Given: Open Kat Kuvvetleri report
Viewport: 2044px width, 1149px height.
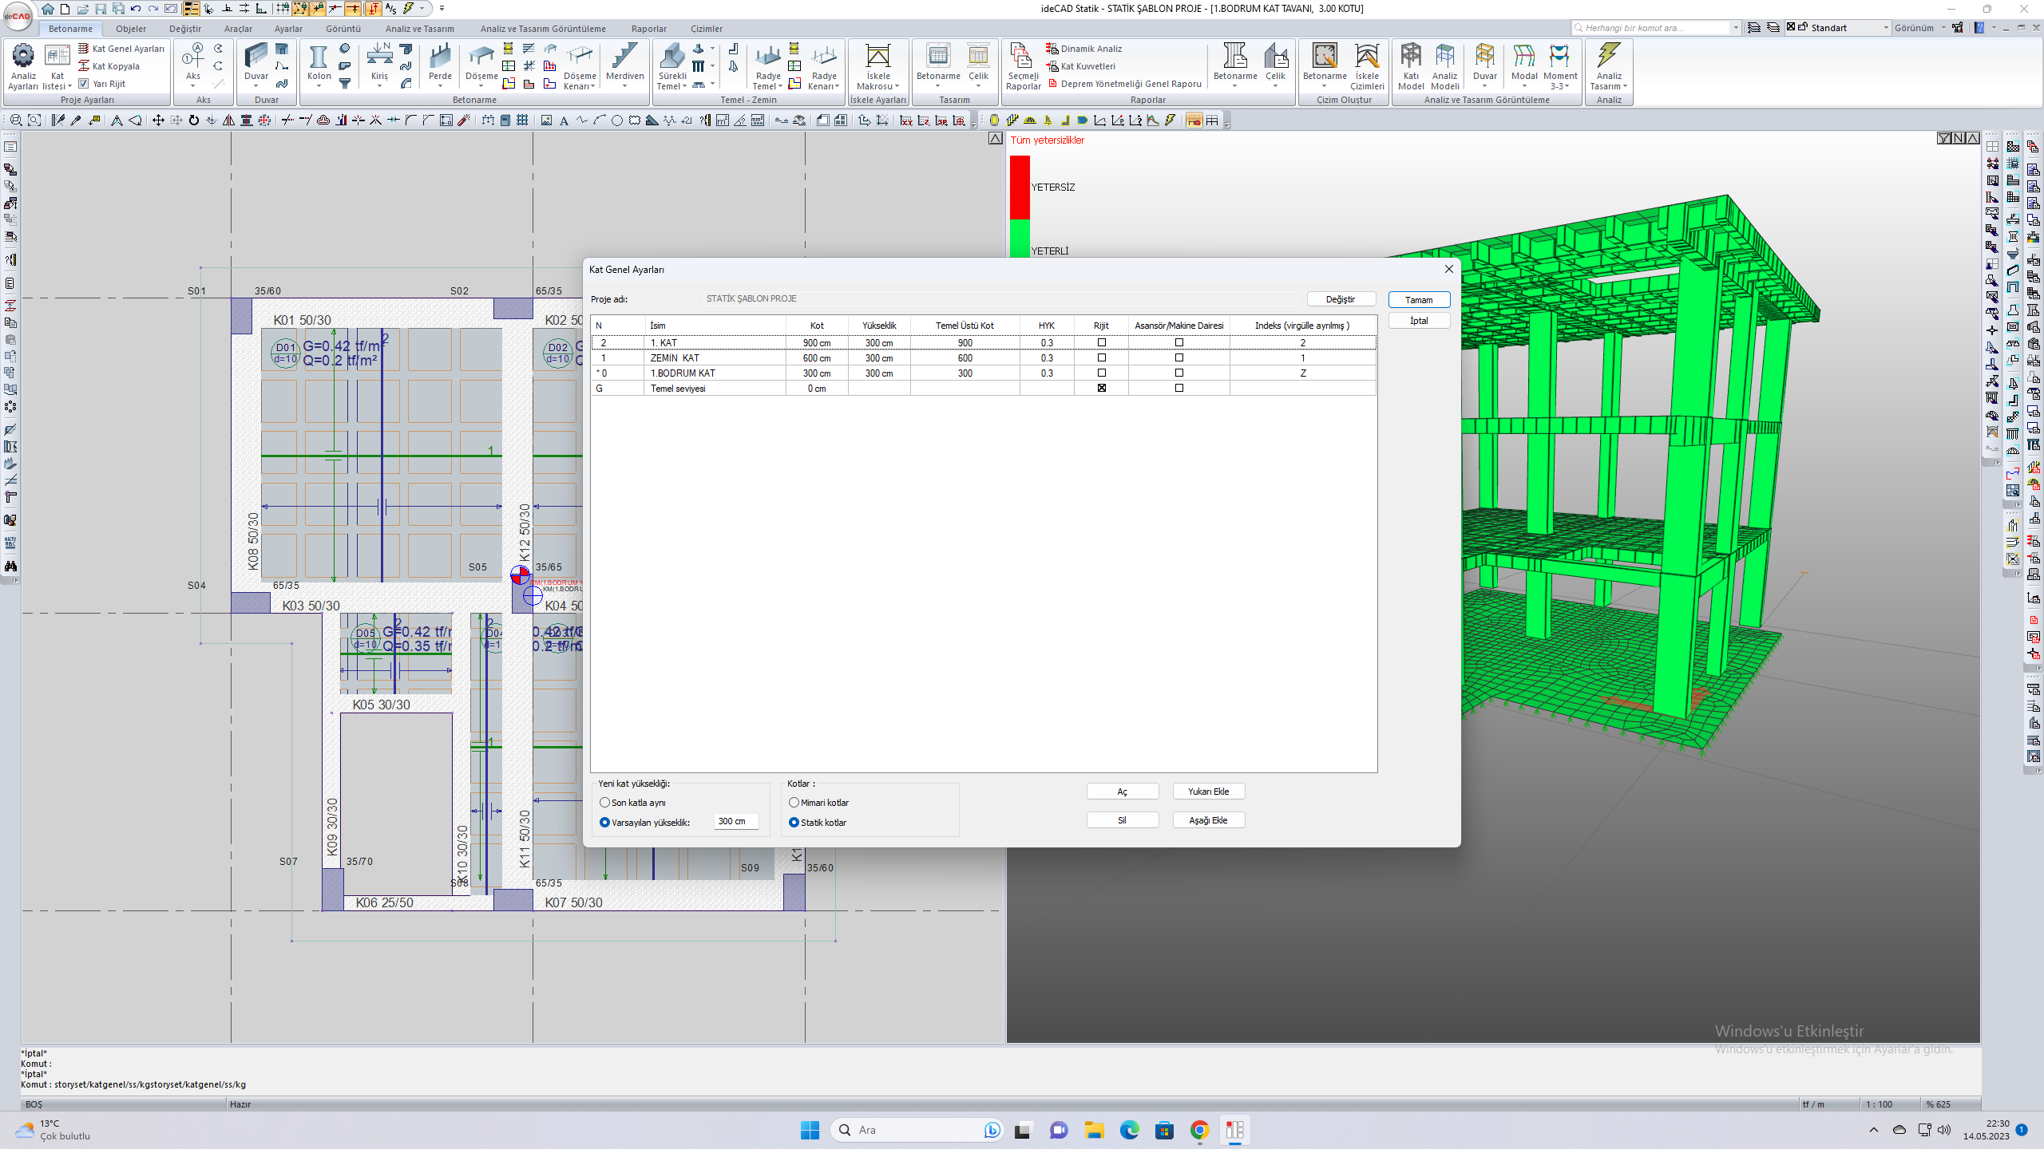Looking at the screenshot, I should pyautogui.click(x=1080, y=66).
